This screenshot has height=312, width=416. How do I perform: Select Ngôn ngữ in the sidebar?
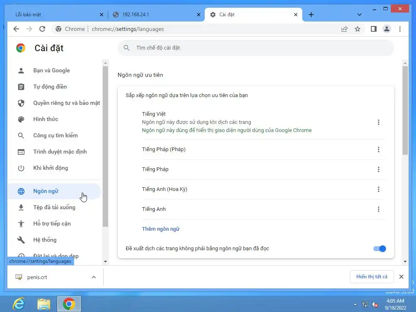pos(54,191)
